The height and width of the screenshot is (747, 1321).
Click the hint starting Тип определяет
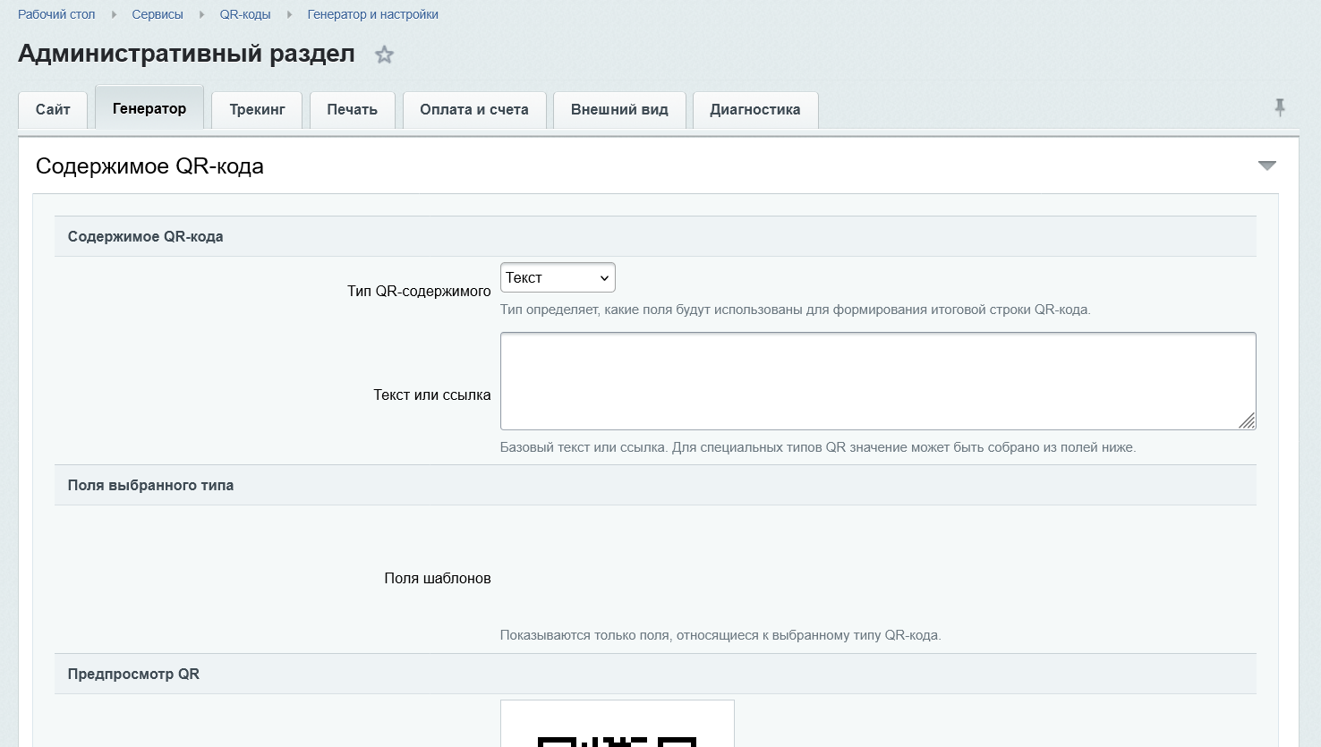click(795, 310)
